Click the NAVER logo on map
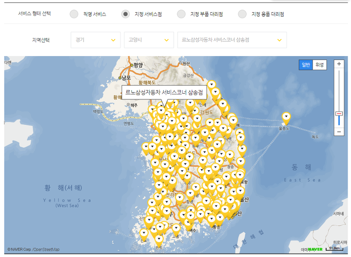The width and height of the screenshot is (351, 257). pyautogui.click(x=315, y=249)
